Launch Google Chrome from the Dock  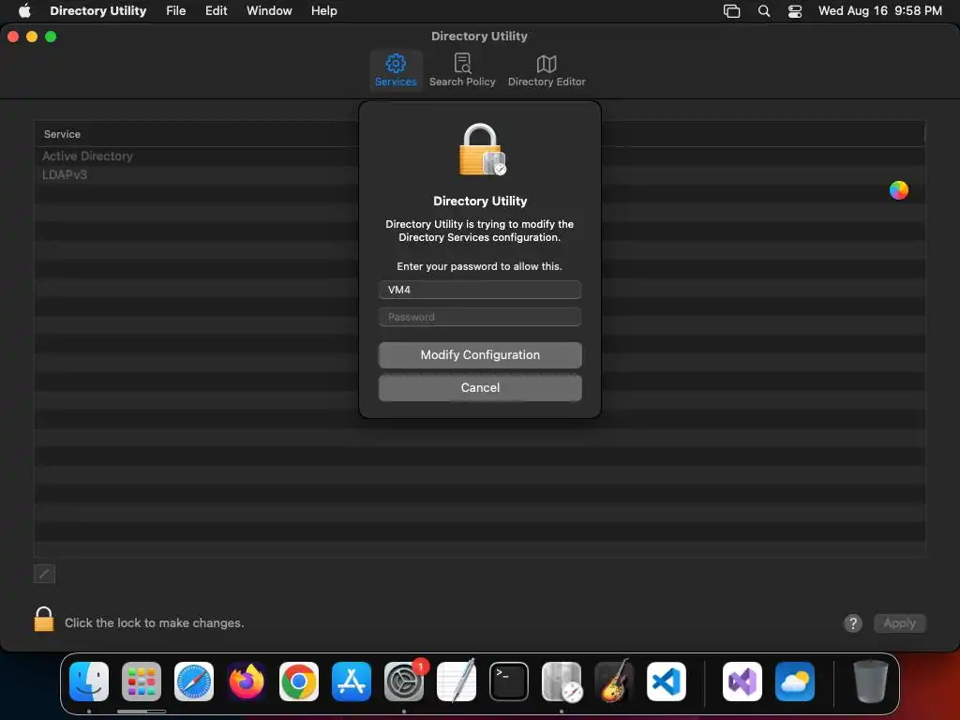click(299, 682)
